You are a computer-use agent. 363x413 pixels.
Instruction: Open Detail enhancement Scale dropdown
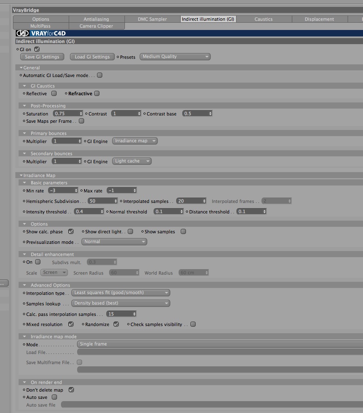tap(54, 272)
